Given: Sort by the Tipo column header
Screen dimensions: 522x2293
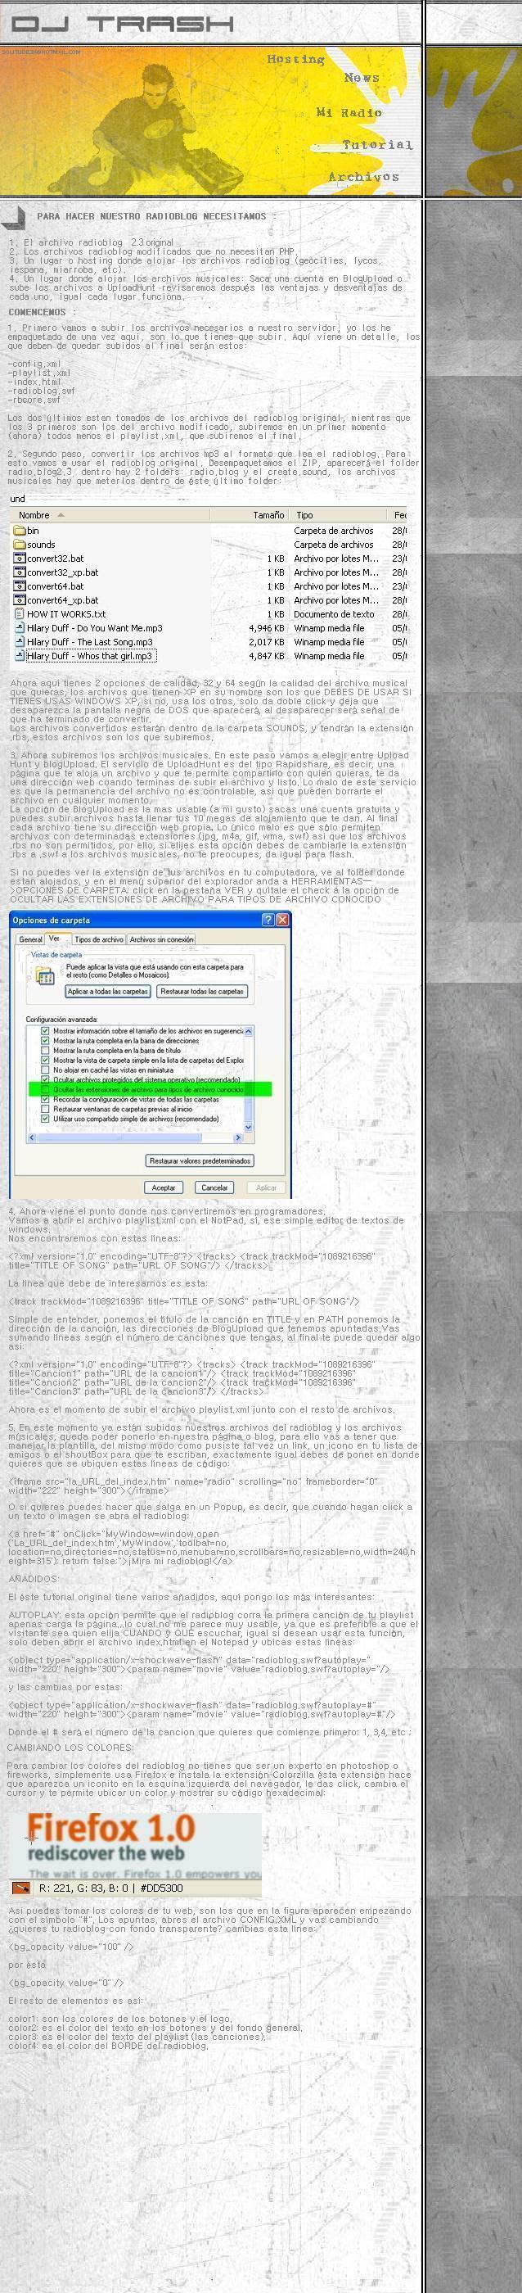Looking at the screenshot, I should [340, 514].
